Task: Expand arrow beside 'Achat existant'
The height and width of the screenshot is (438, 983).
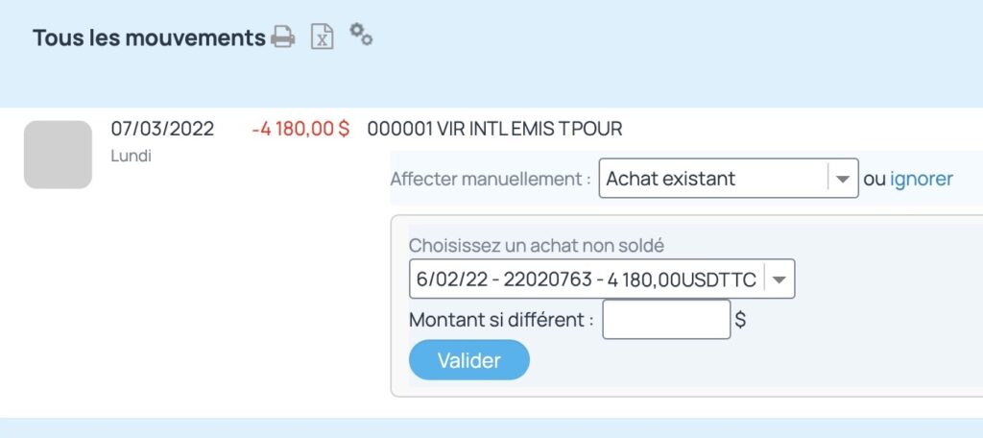Action: pyautogui.click(x=843, y=179)
